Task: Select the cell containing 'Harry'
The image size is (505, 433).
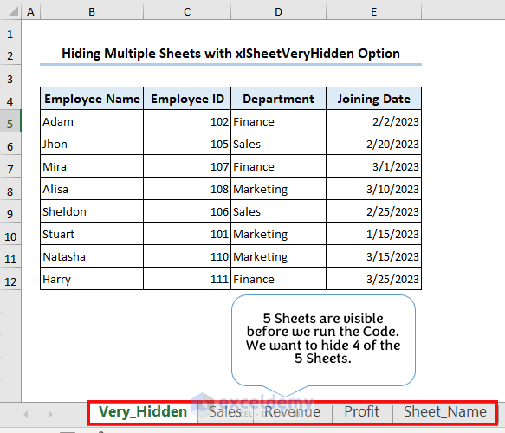Action: (x=92, y=279)
